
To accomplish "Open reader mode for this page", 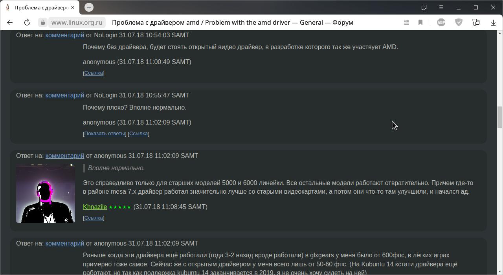I will click(x=406, y=22).
